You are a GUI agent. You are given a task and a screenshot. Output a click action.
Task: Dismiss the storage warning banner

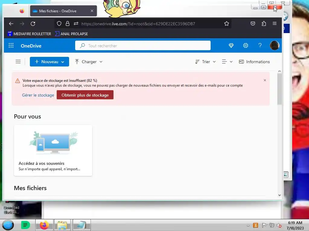(x=265, y=80)
